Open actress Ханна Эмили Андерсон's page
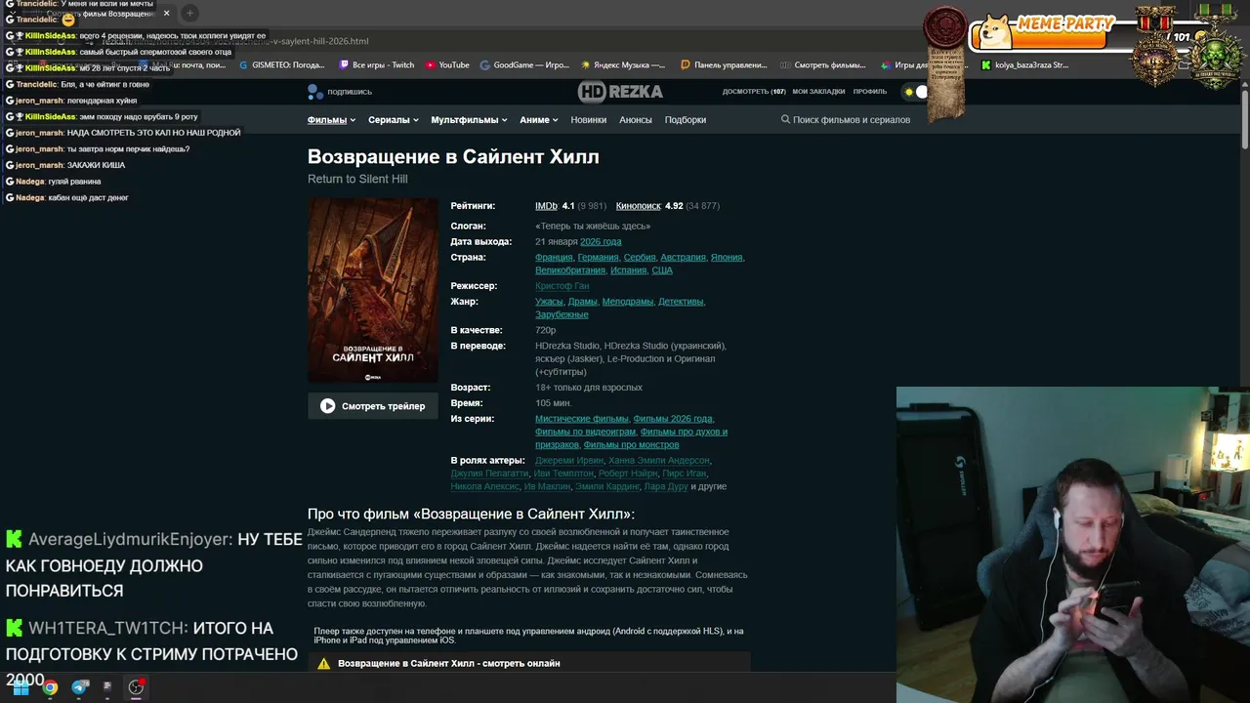The image size is (1250, 703). tap(658, 461)
